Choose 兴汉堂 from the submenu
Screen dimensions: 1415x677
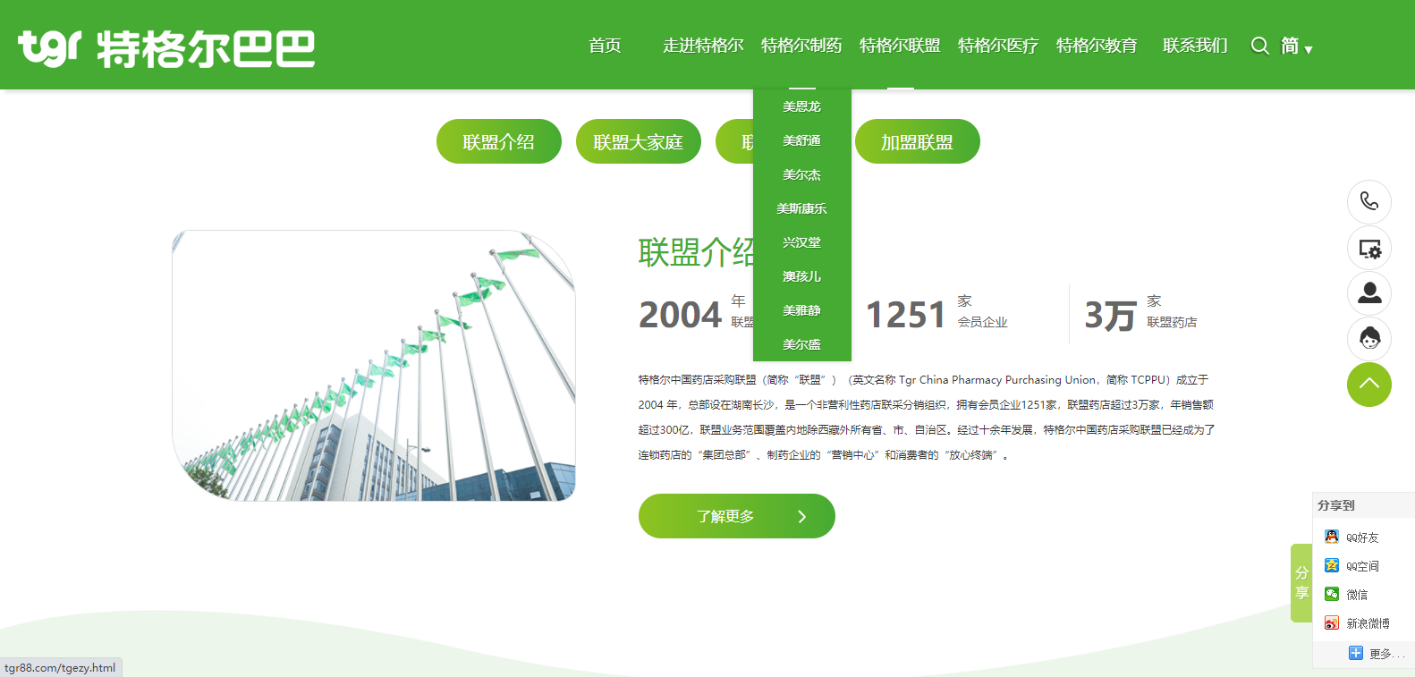(801, 242)
